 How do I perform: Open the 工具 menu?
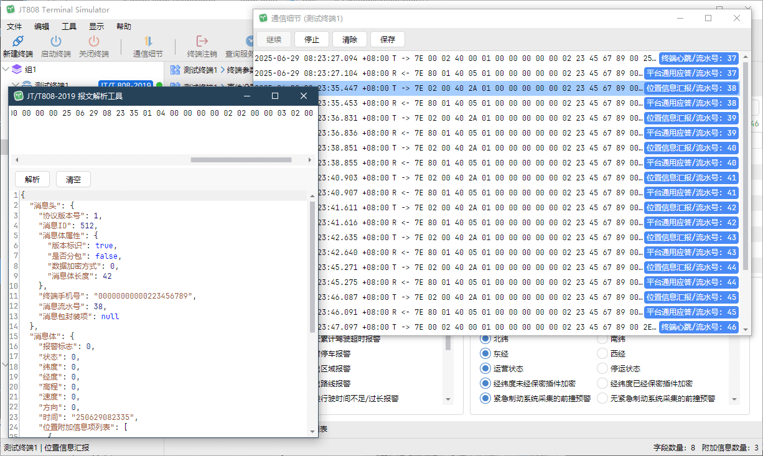pos(69,27)
